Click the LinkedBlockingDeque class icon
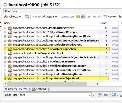Image resolution: width=122 pixels, height=103 pixels. point(10,74)
